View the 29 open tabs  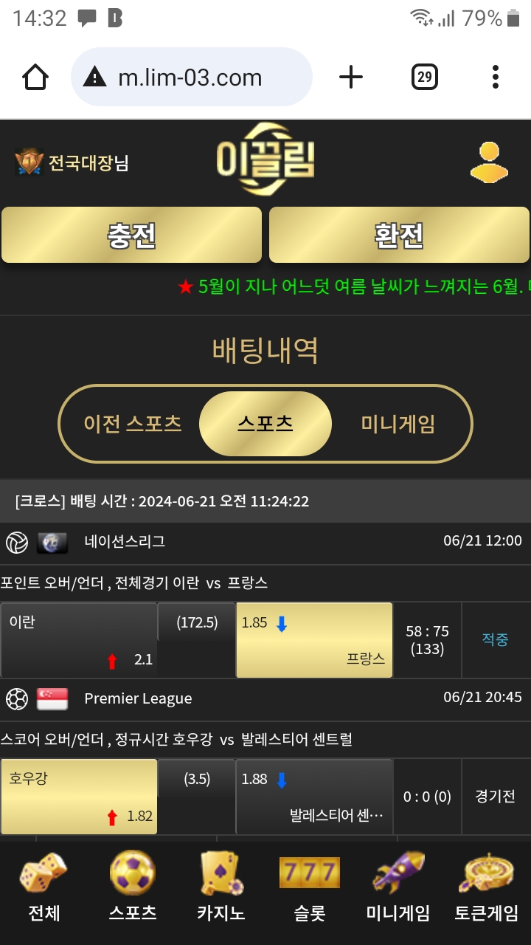(x=424, y=77)
